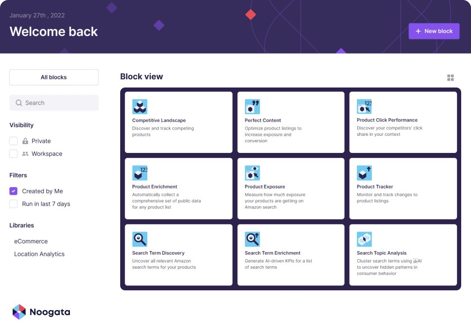This screenshot has width=471, height=330.
Task: Tick the Run in last 7 days checkbox
Action: (x=13, y=204)
